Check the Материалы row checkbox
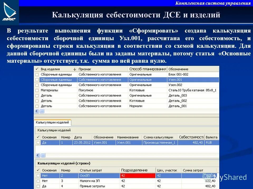253x189 pixels. [37, 90]
